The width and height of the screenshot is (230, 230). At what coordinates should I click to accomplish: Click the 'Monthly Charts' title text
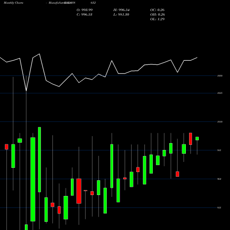[x=13, y=3]
